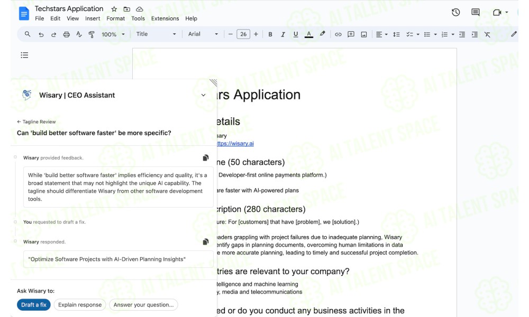
Task: Run spelling and grammar check
Action: point(79,34)
